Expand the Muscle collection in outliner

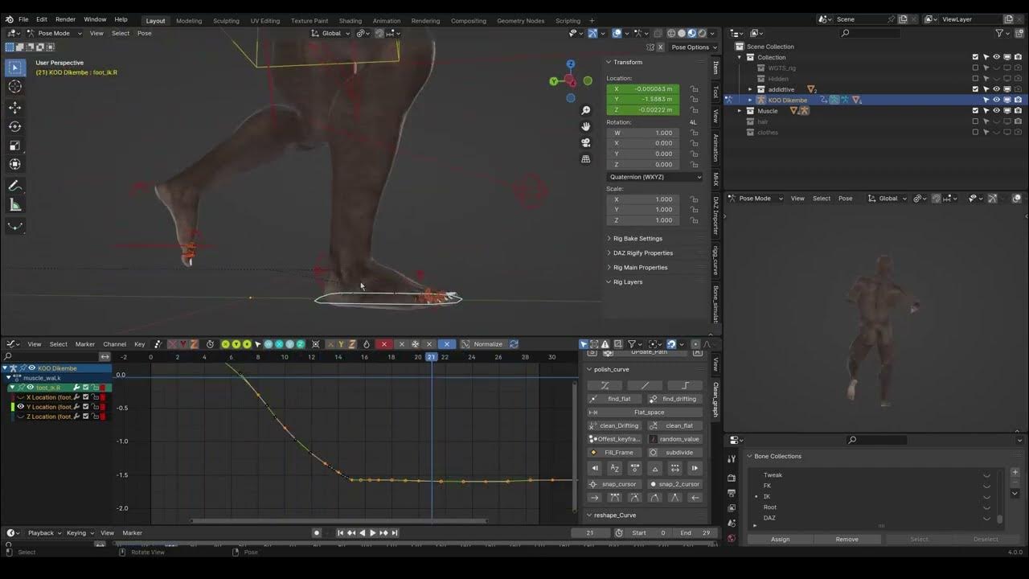(x=740, y=111)
